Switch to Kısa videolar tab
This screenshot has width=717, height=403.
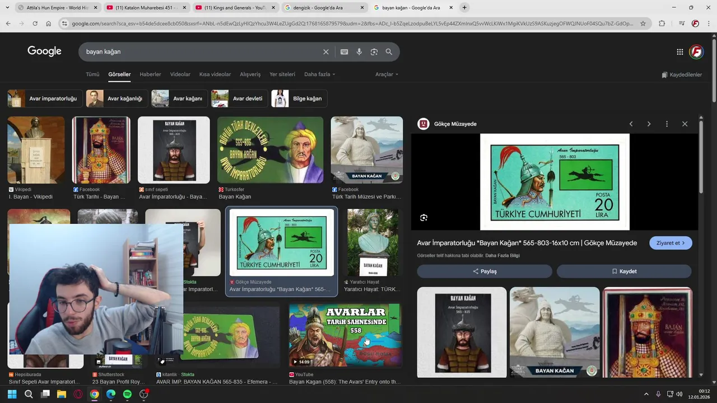coord(215,74)
